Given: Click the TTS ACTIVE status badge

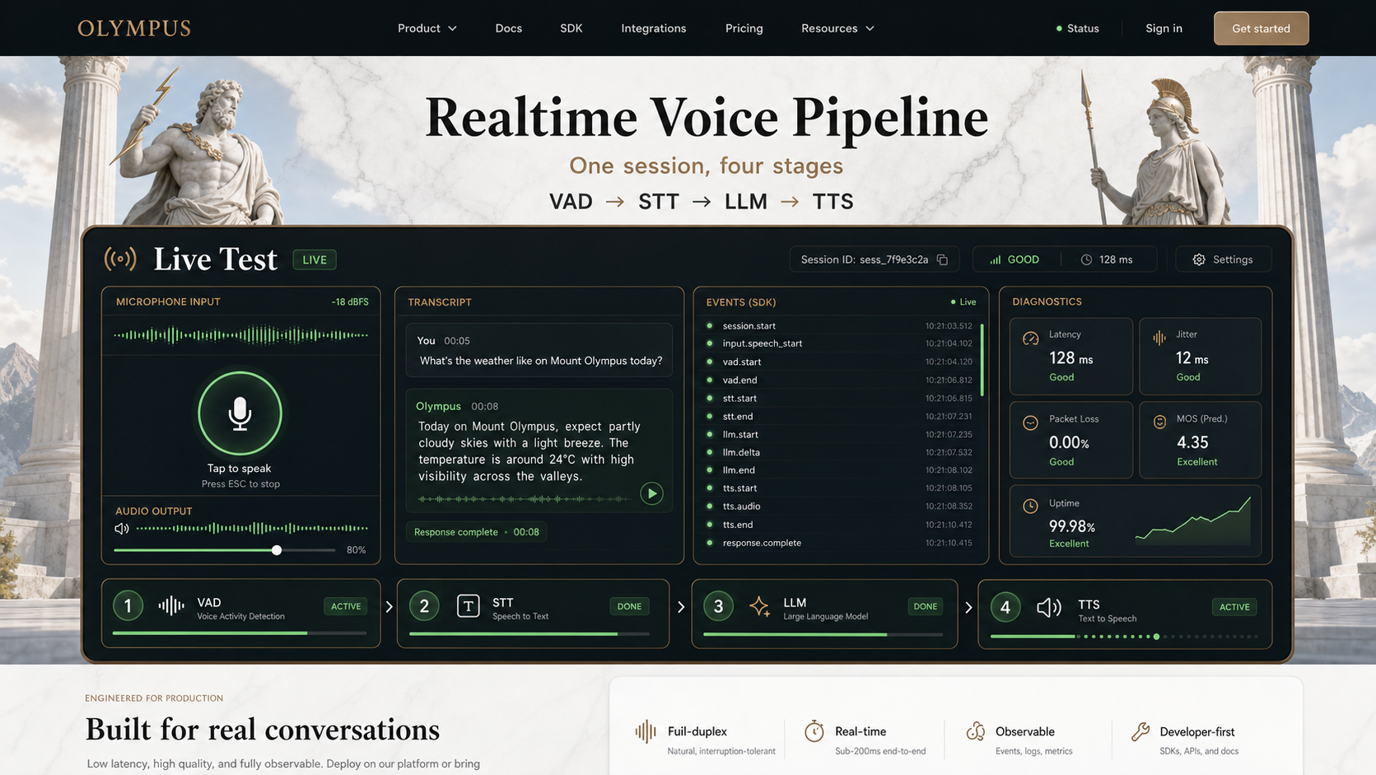Looking at the screenshot, I should (x=1234, y=607).
